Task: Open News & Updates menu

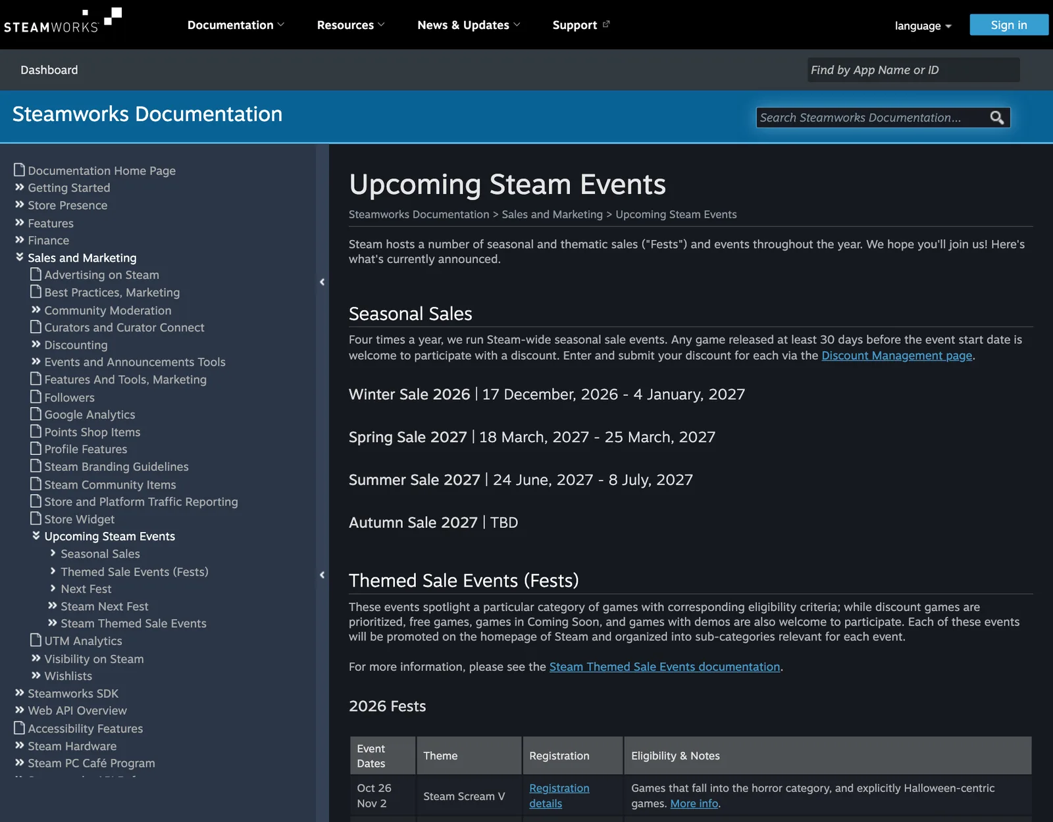Action: coord(469,25)
